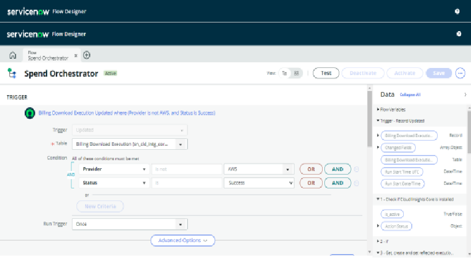This screenshot has height=265, width=471.
Task: Click the help icon in lower header
Action: pos(459,34)
